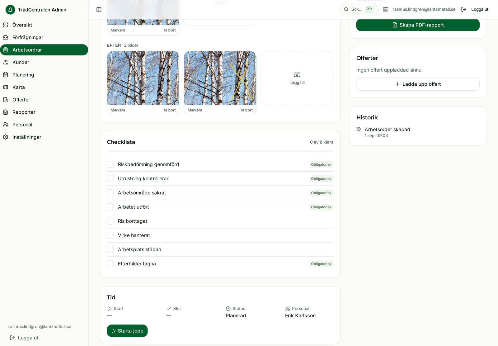Tick the Arbetsområde säkrat checkbox

pyautogui.click(x=110, y=193)
